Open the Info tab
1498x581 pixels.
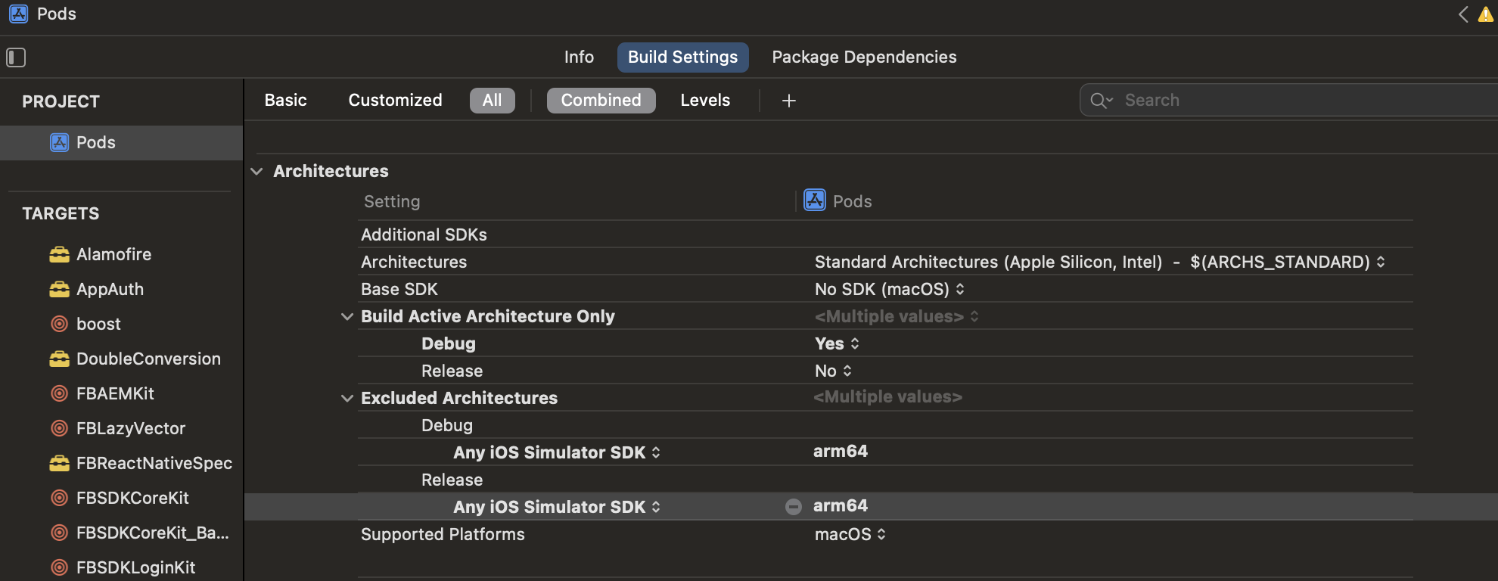point(579,57)
